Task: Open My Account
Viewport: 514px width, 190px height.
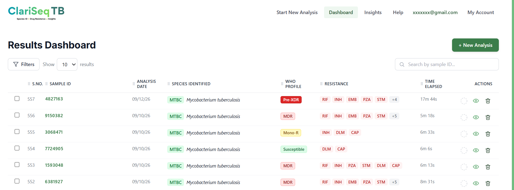Action: pyautogui.click(x=481, y=12)
